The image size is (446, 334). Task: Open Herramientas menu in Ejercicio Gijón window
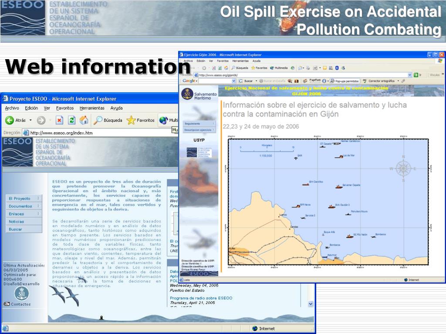pos(240,61)
